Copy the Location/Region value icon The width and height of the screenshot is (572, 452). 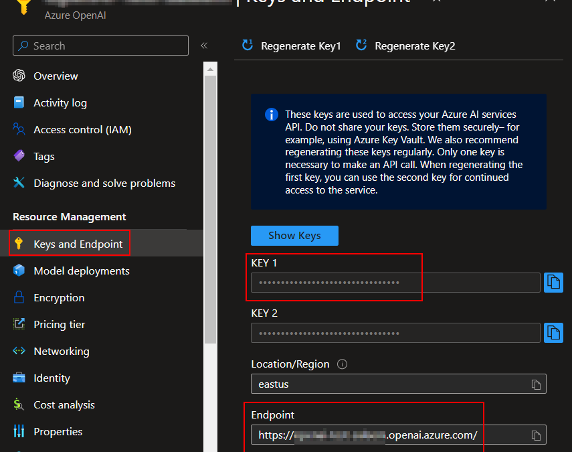(x=536, y=384)
